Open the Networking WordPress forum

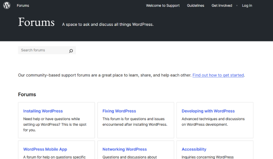point(125,149)
